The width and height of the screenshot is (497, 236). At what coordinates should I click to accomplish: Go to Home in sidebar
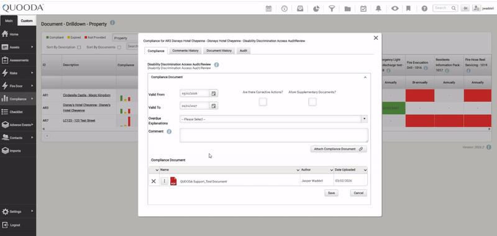(18, 34)
